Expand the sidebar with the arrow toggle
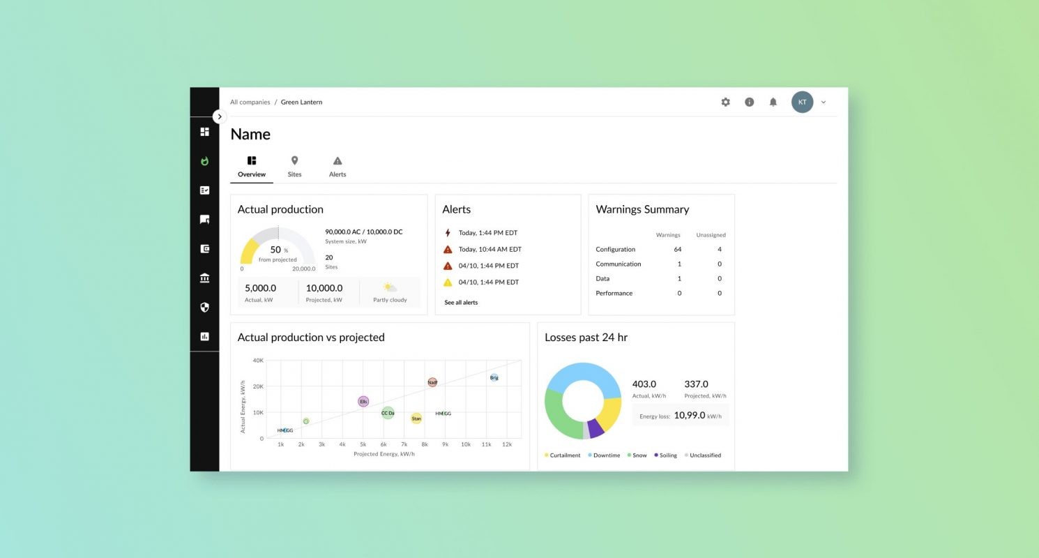Screen dimensions: 1039x558 tap(220, 116)
